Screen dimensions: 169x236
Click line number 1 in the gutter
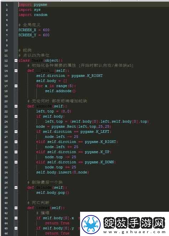point(7,5)
